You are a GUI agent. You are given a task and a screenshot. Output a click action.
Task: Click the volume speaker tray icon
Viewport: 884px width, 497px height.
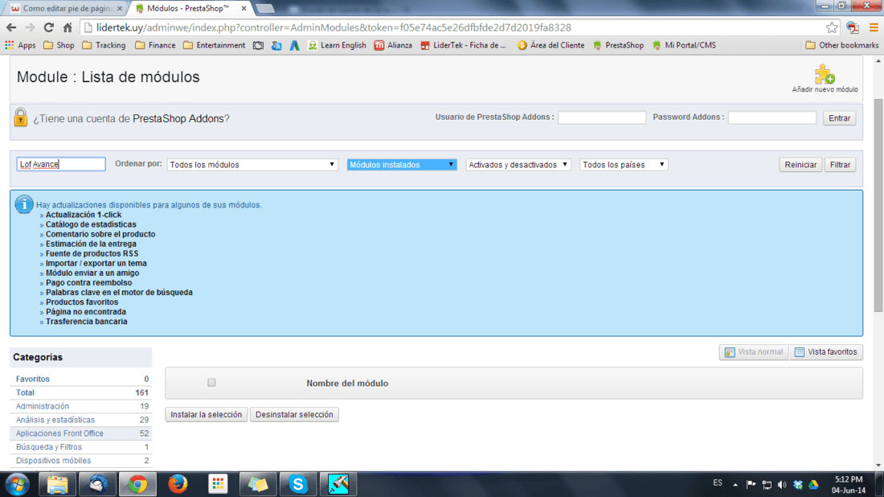(782, 485)
